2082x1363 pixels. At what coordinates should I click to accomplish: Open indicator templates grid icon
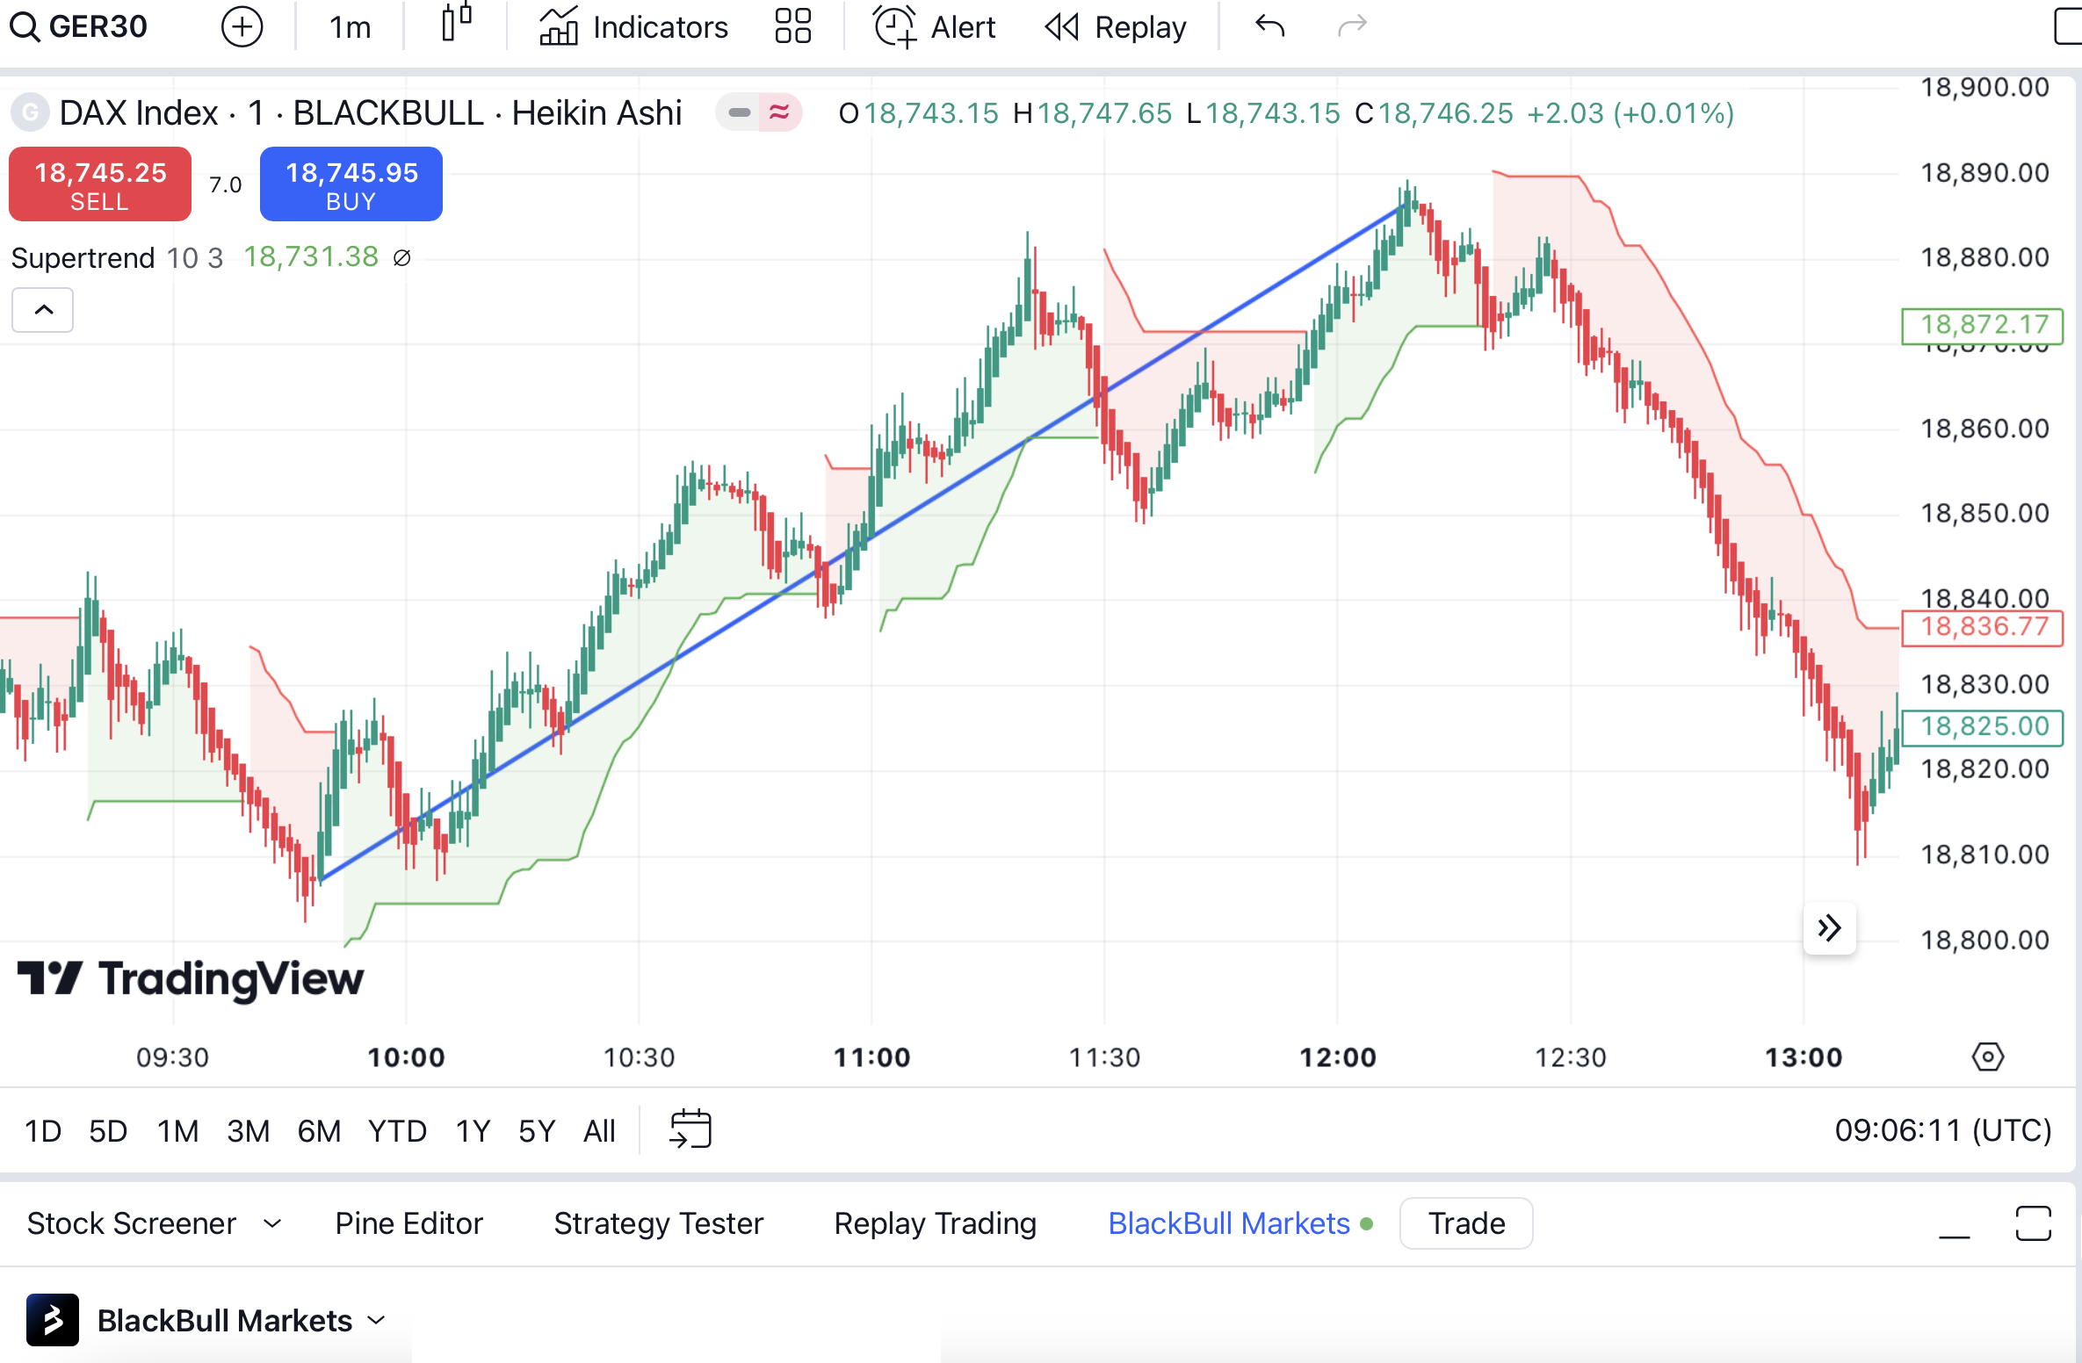point(793,26)
